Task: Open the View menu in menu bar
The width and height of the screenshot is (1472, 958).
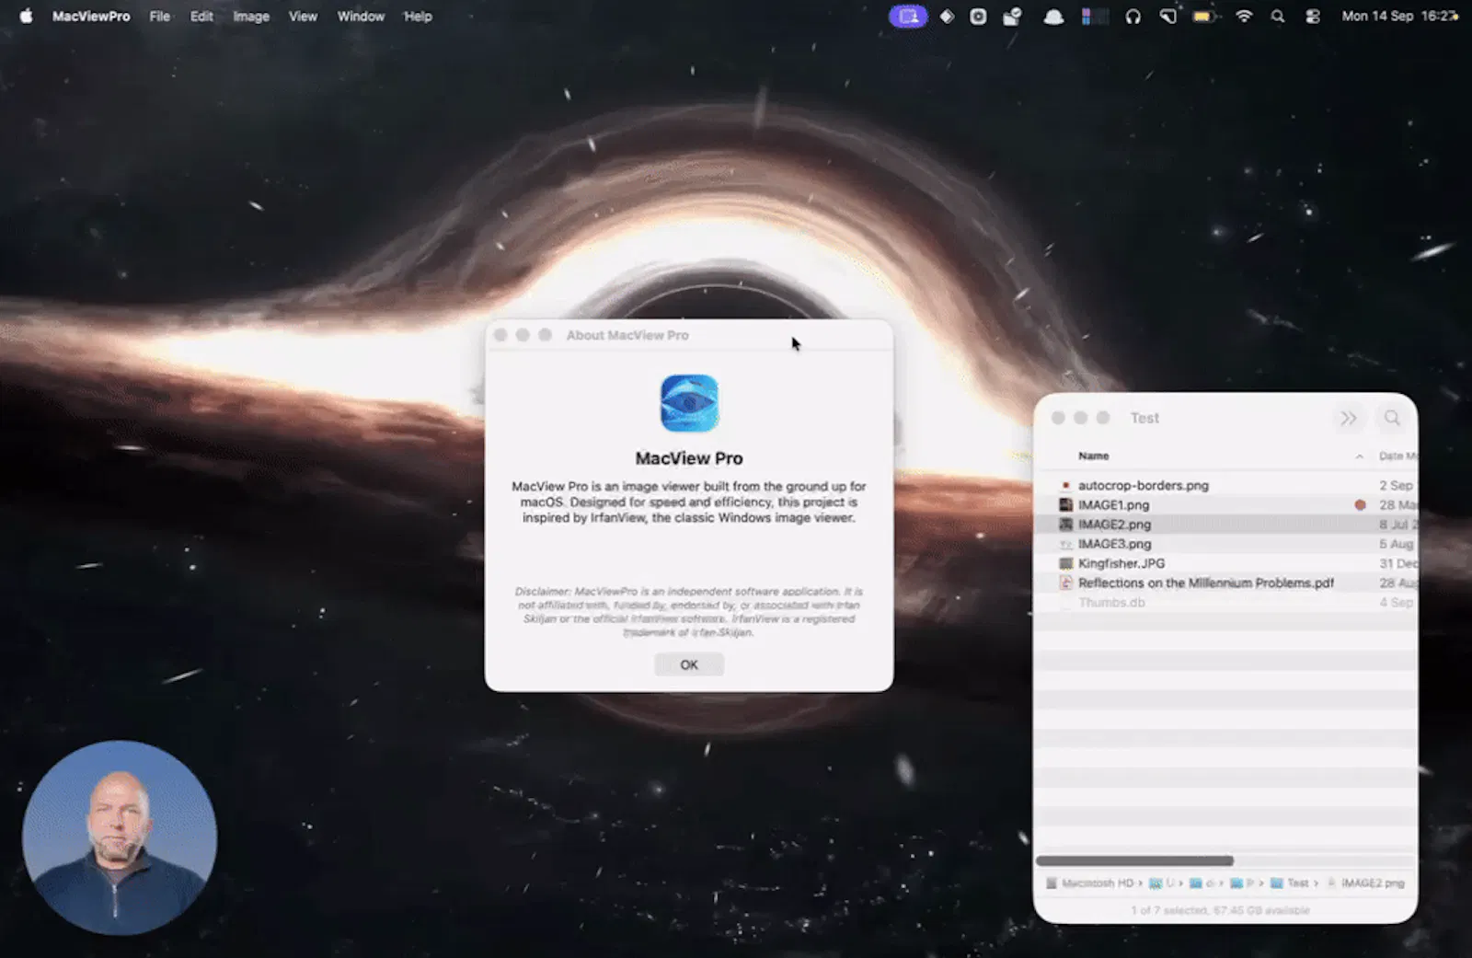Action: 303,16
